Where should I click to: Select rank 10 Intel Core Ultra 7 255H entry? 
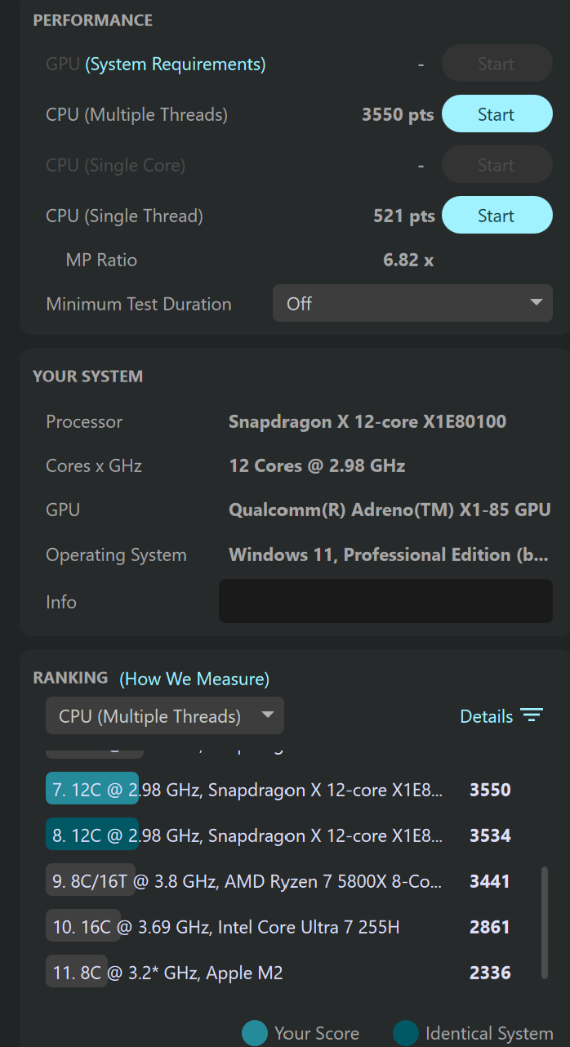(278, 927)
